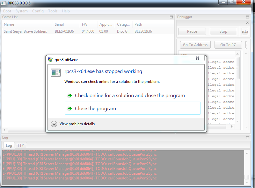The width and height of the screenshot is (255, 188).
Task: Click firmware 04.4600 cell
Action: point(88,31)
